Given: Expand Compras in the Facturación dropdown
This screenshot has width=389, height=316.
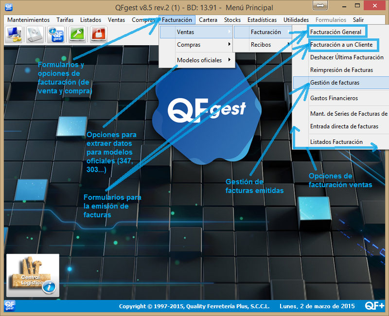Looking at the screenshot, I should click(196, 45).
